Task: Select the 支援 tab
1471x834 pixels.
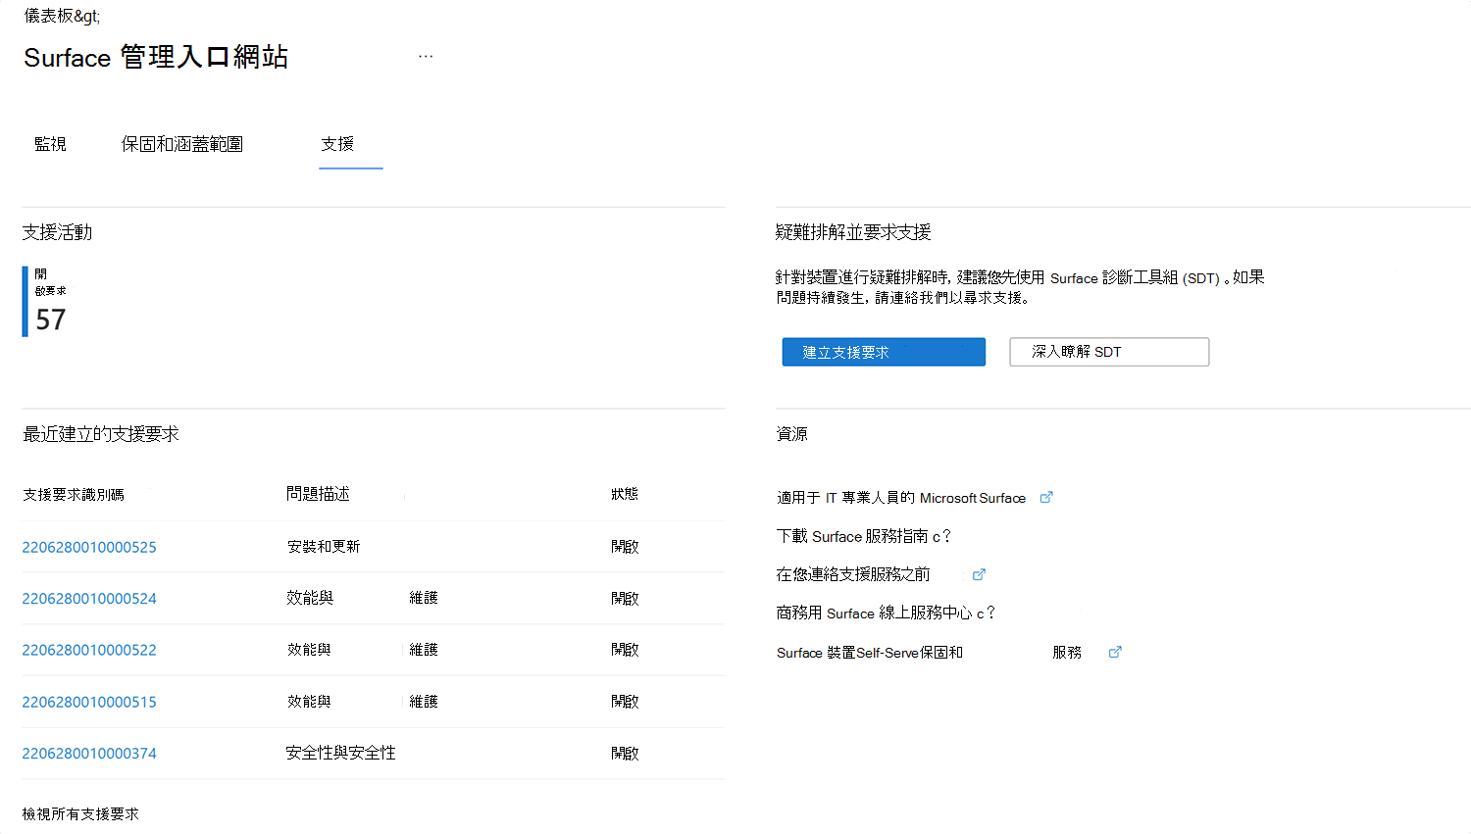Action: click(x=337, y=144)
